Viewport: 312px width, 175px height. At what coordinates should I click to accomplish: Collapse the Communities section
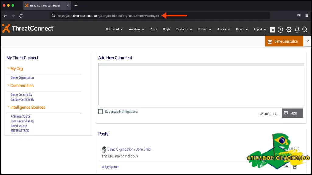click(8, 85)
